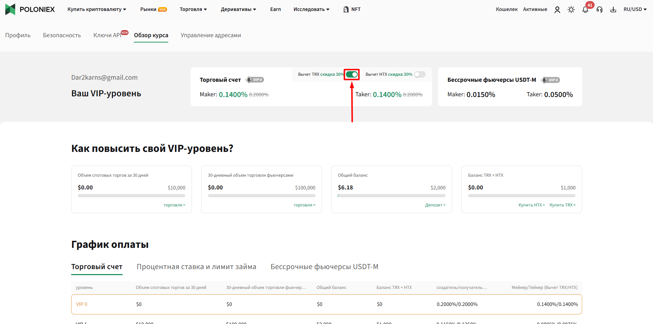Image resolution: width=653 pixels, height=324 pixels.
Task: Switch theme with the sun icon
Action: click(x=571, y=10)
